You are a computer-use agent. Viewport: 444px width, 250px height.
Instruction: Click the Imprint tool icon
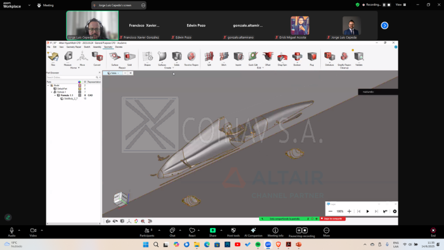pos(238,57)
